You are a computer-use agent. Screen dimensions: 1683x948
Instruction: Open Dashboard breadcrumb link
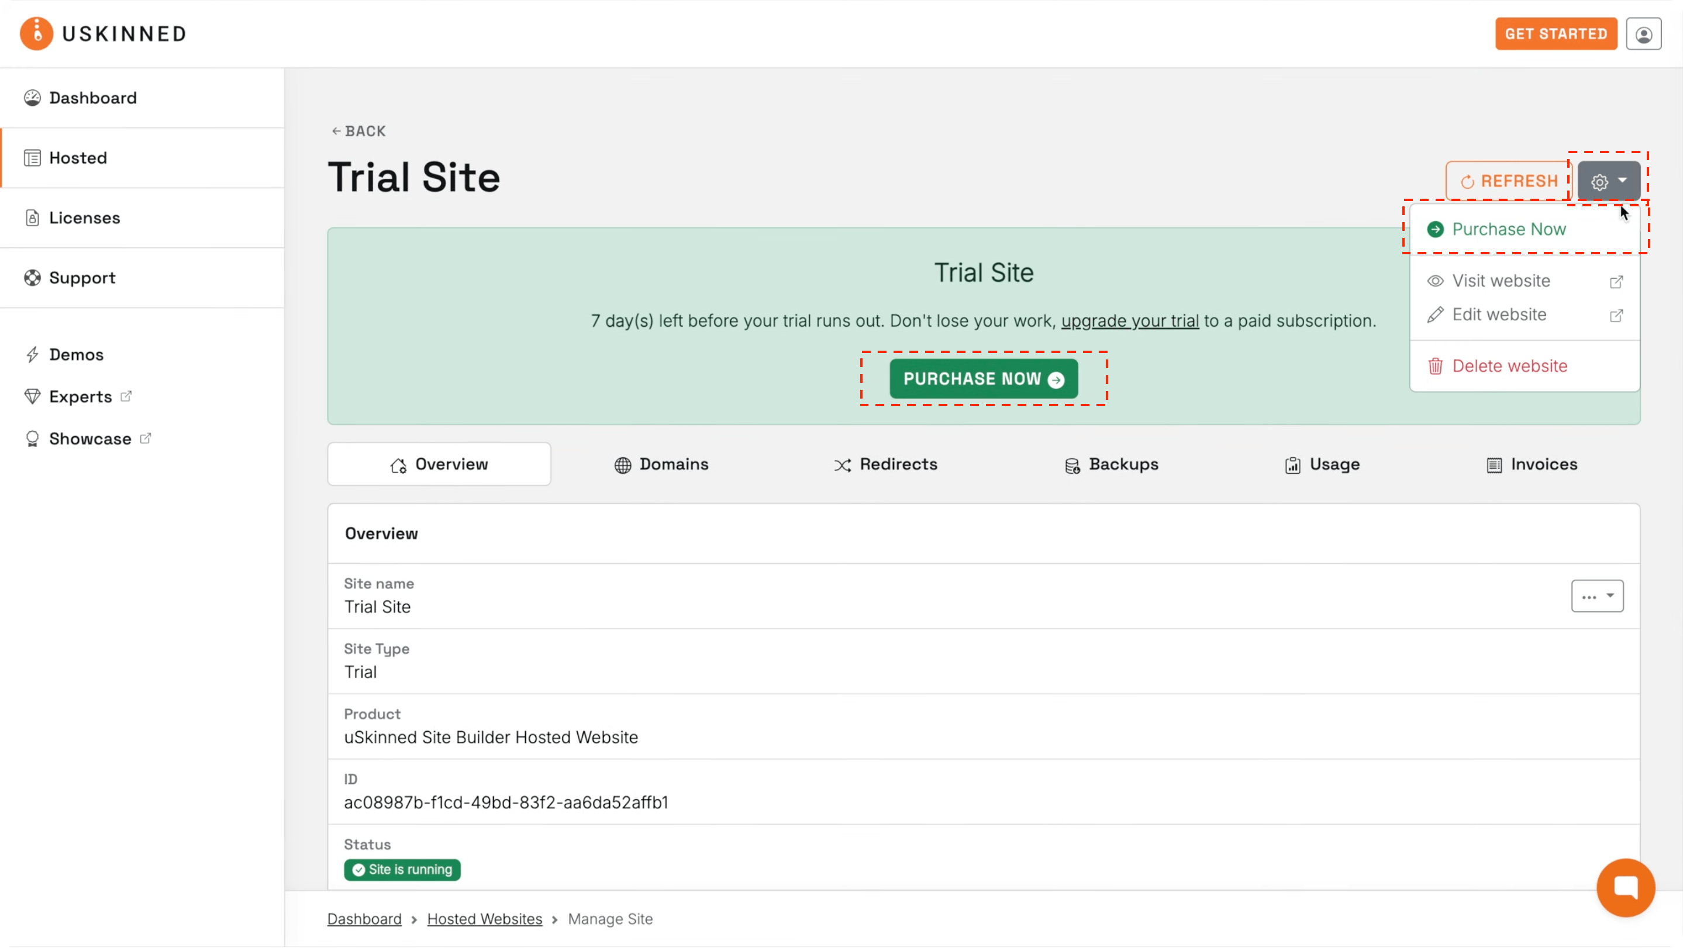pos(364,919)
